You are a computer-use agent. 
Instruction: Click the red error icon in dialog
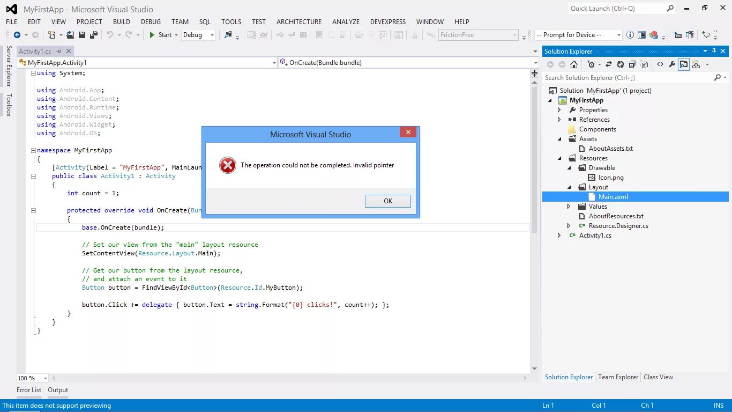228,165
